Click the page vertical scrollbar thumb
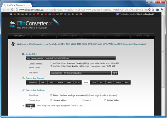167x118 pixels. pyautogui.click(x=163, y=52)
